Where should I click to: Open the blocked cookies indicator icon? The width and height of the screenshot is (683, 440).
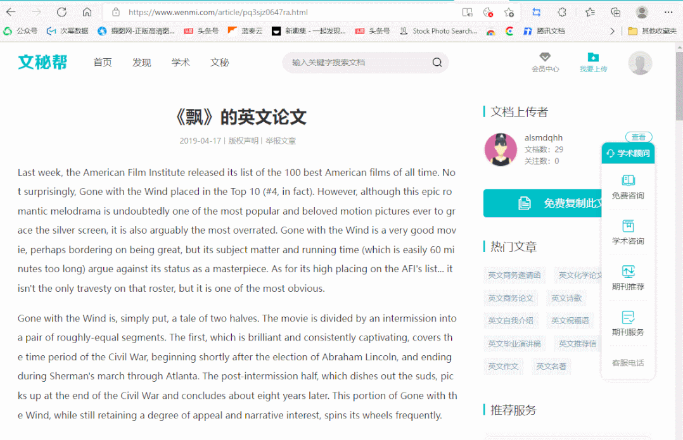tap(488, 13)
